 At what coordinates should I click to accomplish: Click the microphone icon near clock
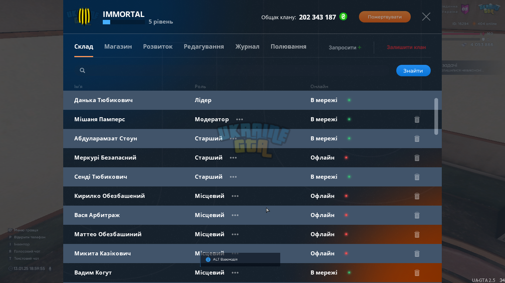(50, 269)
